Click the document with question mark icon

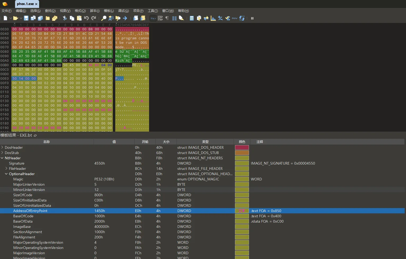[x=199, y=18]
